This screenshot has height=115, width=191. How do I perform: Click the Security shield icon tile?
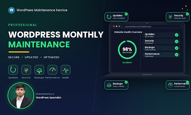coord(26,70)
